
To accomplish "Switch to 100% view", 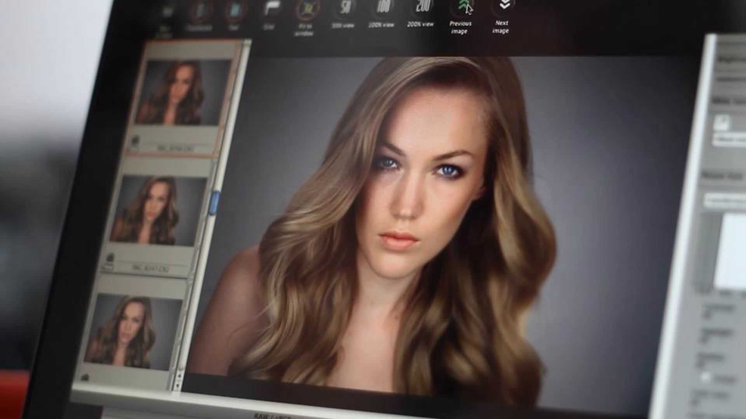I will tap(383, 7).
